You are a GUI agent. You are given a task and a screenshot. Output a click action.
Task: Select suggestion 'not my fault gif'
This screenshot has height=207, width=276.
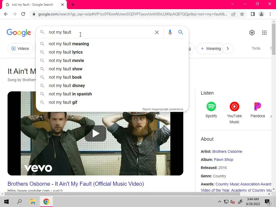pyautogui.click(x=112, y=102)
